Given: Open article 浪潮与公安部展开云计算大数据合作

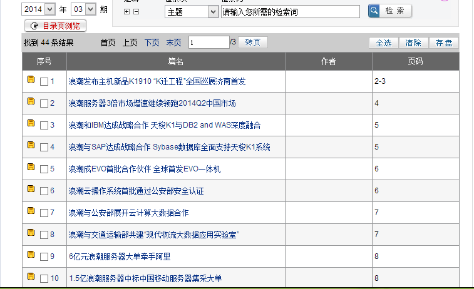Looking at the screenshot, I should 128,213.
